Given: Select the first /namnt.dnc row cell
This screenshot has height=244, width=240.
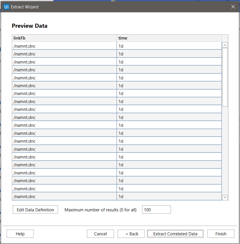Looking at the screenshot, I should pos(64,46).
